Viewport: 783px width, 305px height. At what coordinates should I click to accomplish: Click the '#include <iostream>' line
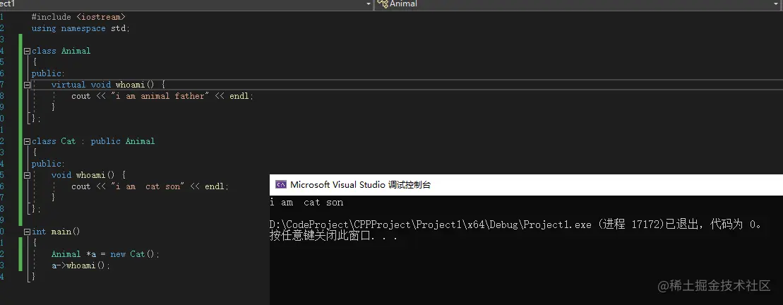click(x=78, y=17)
